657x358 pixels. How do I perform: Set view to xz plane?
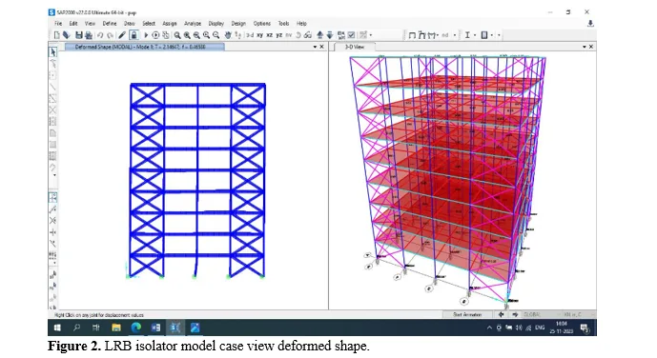click(x=269, y=35)
